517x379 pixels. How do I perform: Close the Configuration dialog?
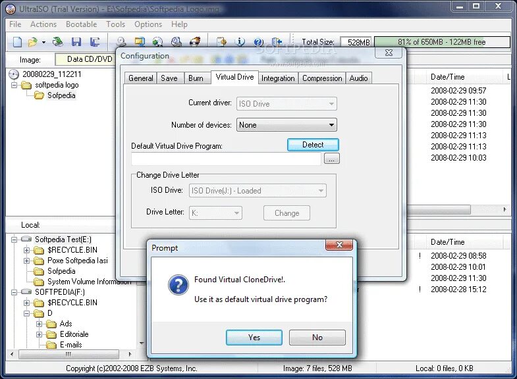pyautogui.click(x=389, y=53)
